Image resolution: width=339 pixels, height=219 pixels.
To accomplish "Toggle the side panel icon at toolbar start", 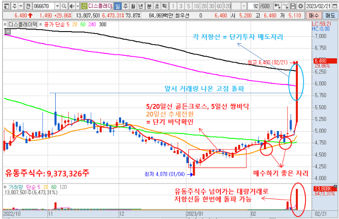I will 7,6.
